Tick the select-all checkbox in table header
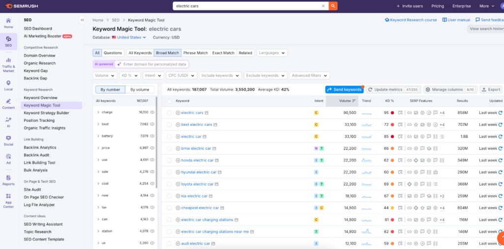 pyautogui.click(x=169, y=101)
